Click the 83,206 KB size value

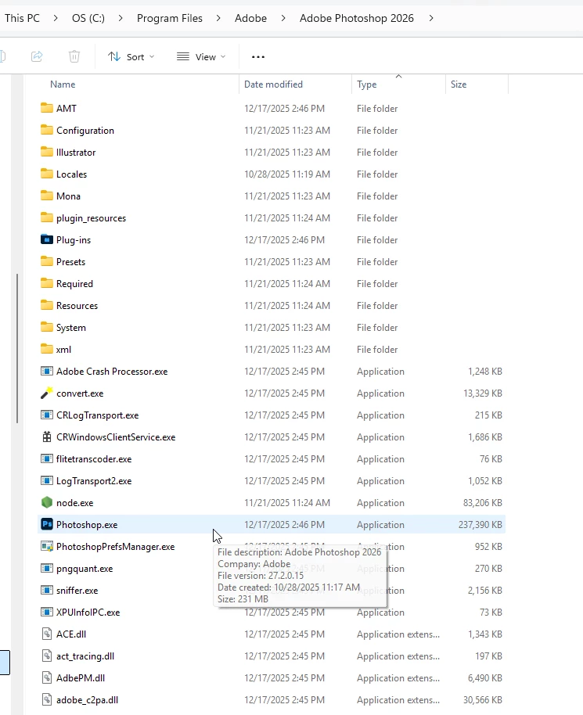pyautogui.click(x=483, y=503)
